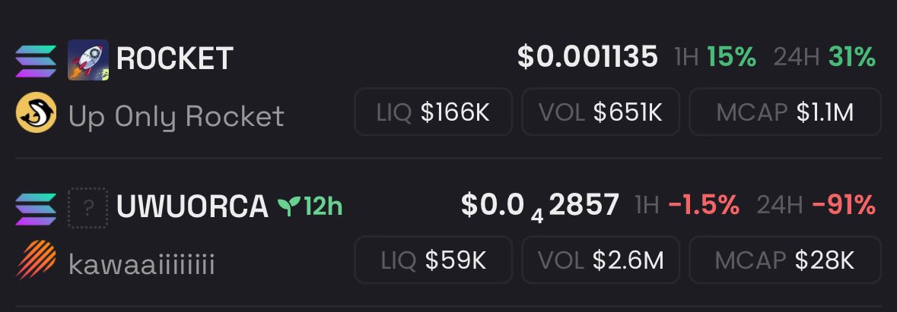Open the UWUORCA token name

click(192, 206)
